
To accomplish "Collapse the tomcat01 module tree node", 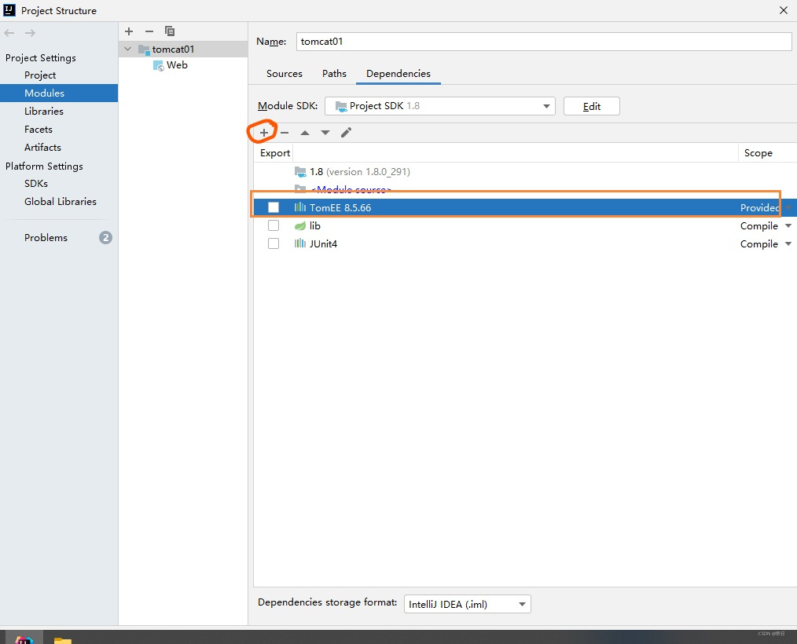I will coord(127,49).
